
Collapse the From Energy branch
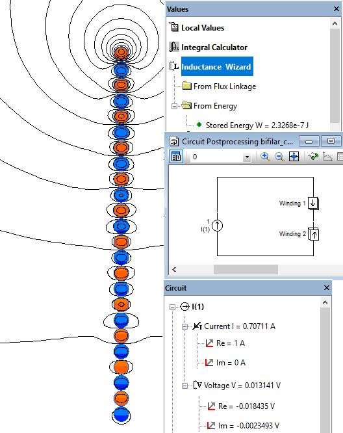coord(174,106)
